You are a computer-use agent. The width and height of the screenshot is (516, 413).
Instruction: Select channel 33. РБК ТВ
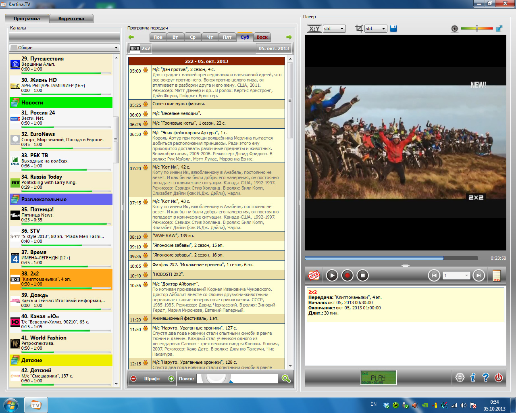tap(61, 161)
